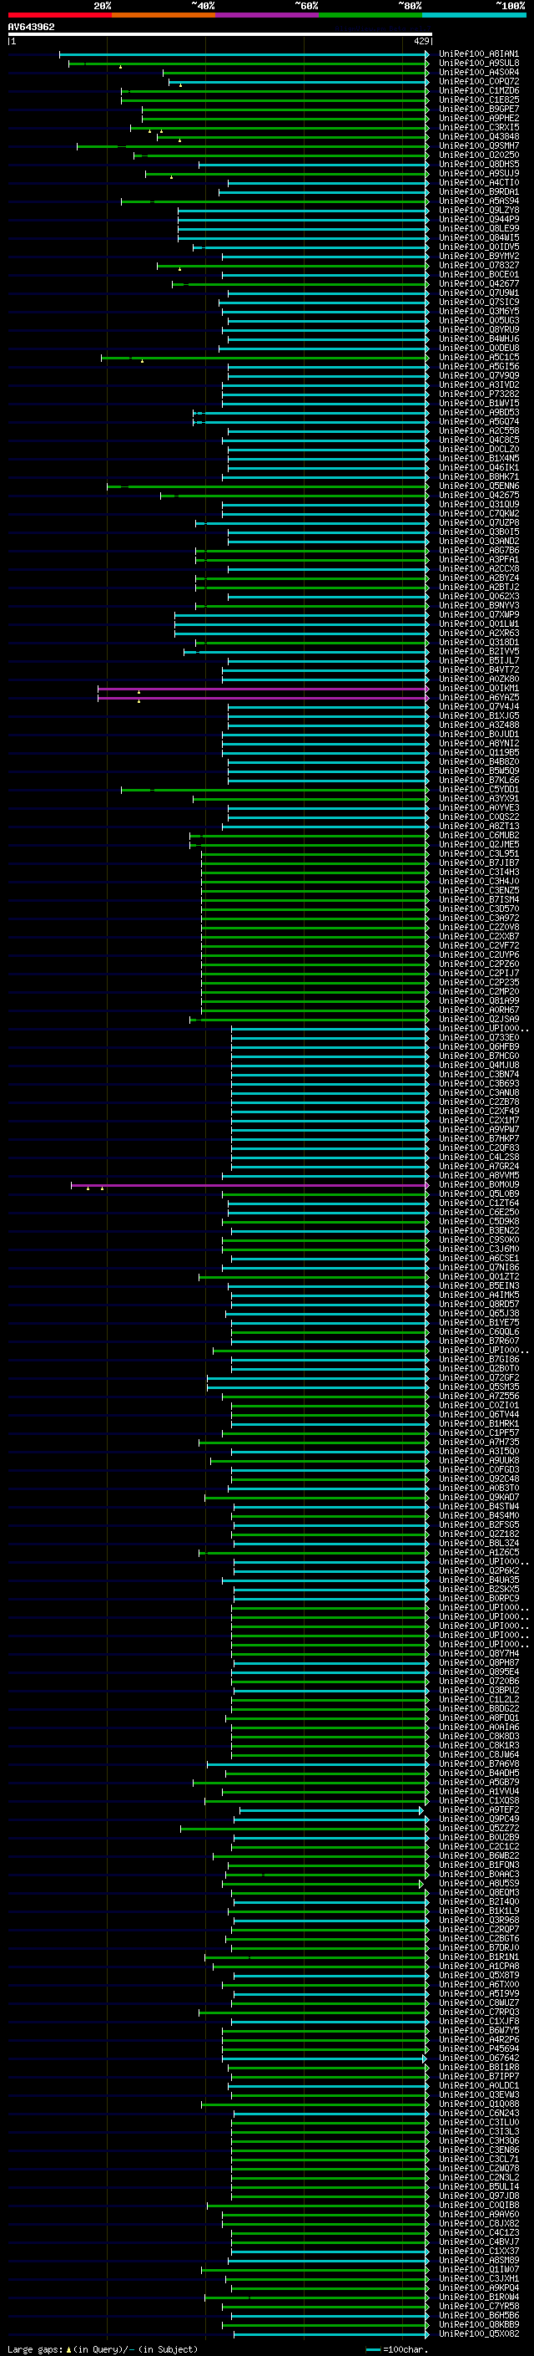Click the green alignment bar for UniRef100_A9SUL8
Image resolution: width=534 pixels, height=2356 pixels.
coord(247,64)
